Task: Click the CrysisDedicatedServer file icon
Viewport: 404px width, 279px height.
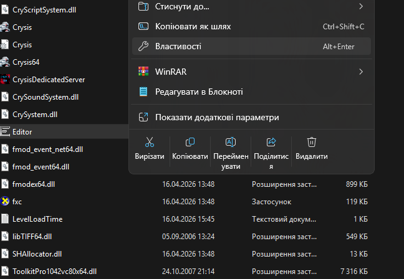Action: coord(5,80)
